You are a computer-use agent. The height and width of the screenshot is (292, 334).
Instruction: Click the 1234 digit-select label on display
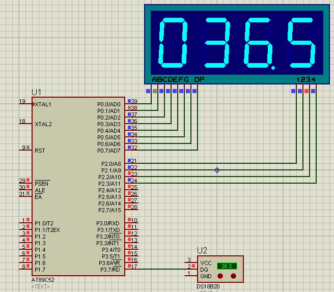[x=306, y=79]
